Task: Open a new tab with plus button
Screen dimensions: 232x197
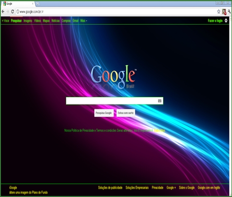Action: tap(38, 3)
